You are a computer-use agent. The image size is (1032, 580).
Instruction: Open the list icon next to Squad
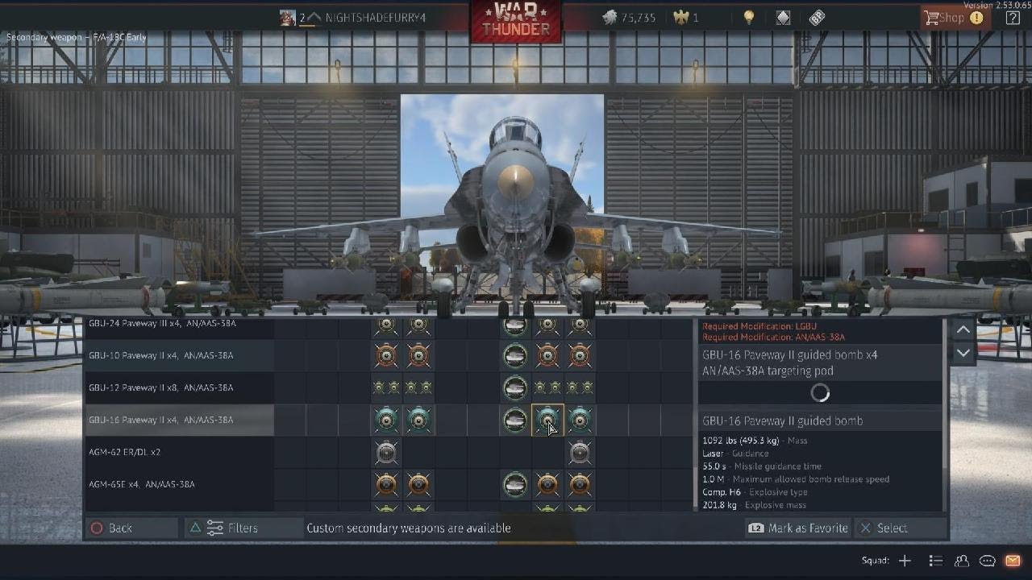click(935, 561)
